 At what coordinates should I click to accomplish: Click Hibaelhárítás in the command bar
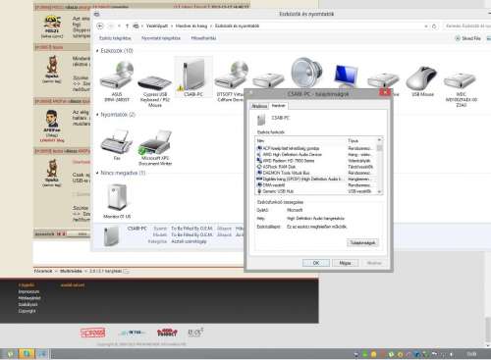click(203, 38)
